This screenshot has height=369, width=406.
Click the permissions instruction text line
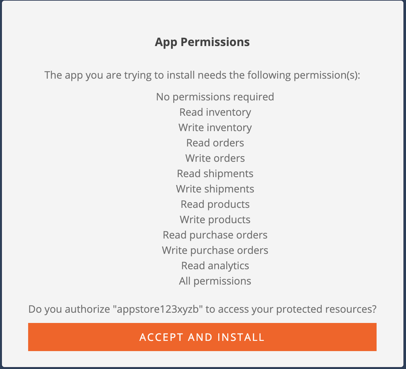pyautogui.click(x=203, y=75)
